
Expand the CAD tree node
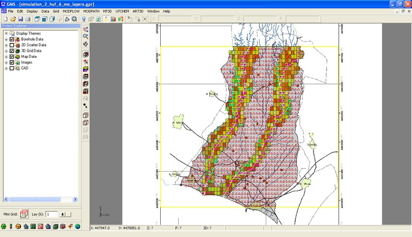click(x=6, y=68)
